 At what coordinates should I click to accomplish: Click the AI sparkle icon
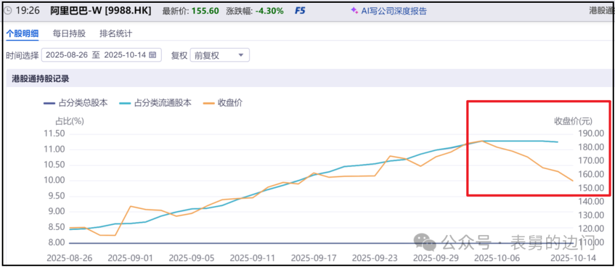click(354, 11)
